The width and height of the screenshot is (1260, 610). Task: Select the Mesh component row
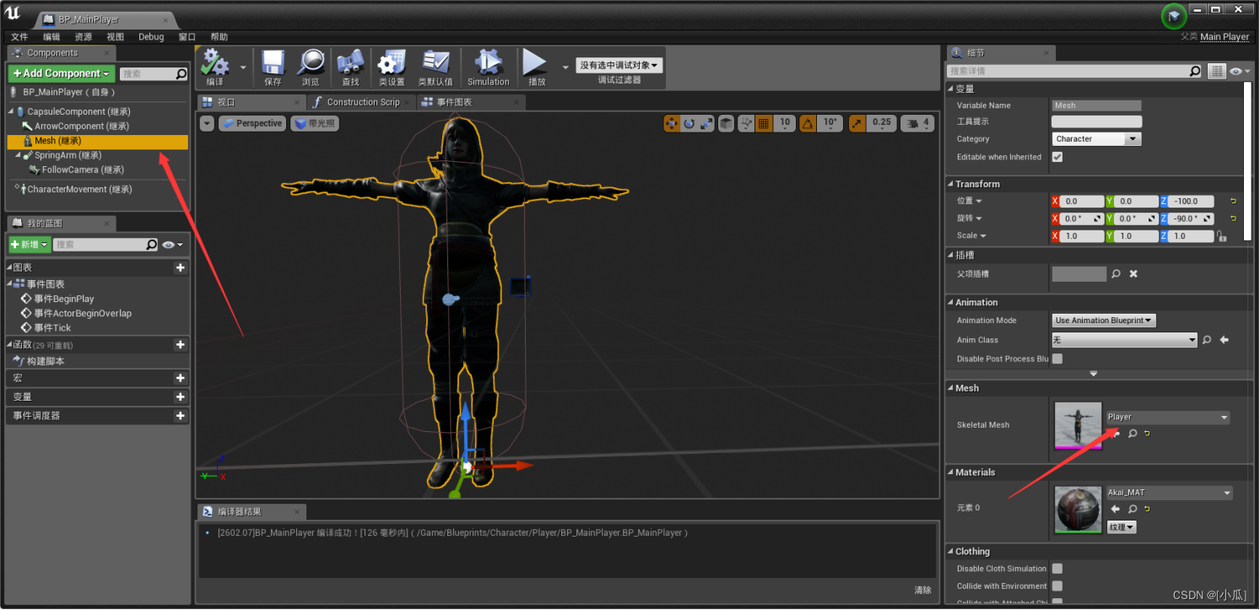point(97,141)
